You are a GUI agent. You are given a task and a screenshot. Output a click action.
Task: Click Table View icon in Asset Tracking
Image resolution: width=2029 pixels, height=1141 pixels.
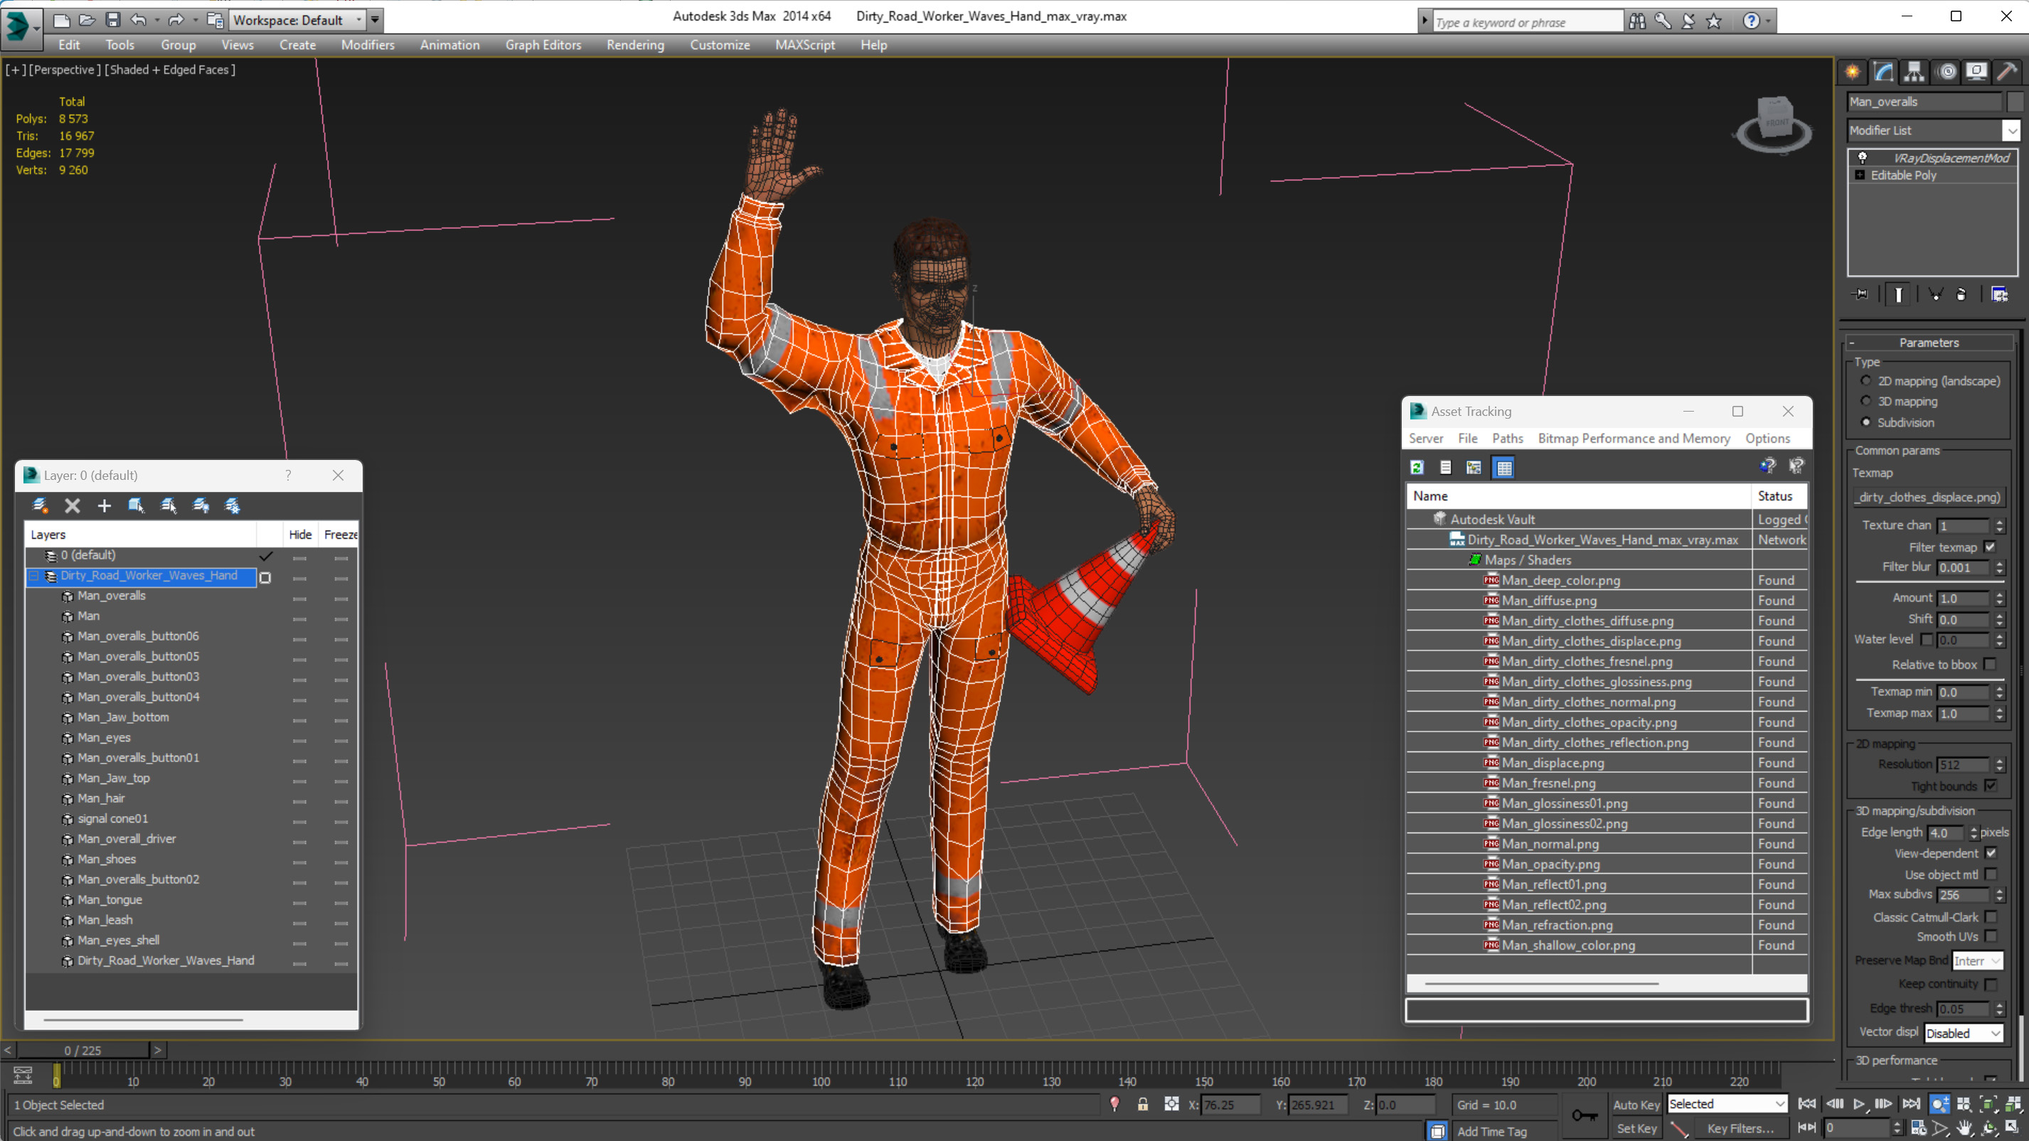point(1503,468)
